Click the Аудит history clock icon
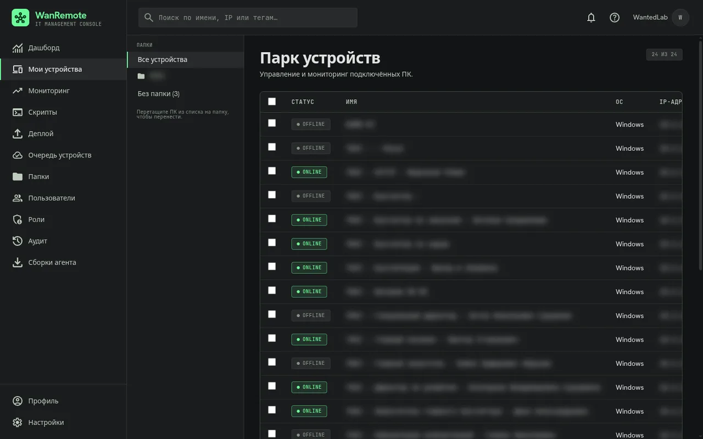 click(x=18, y=241)
